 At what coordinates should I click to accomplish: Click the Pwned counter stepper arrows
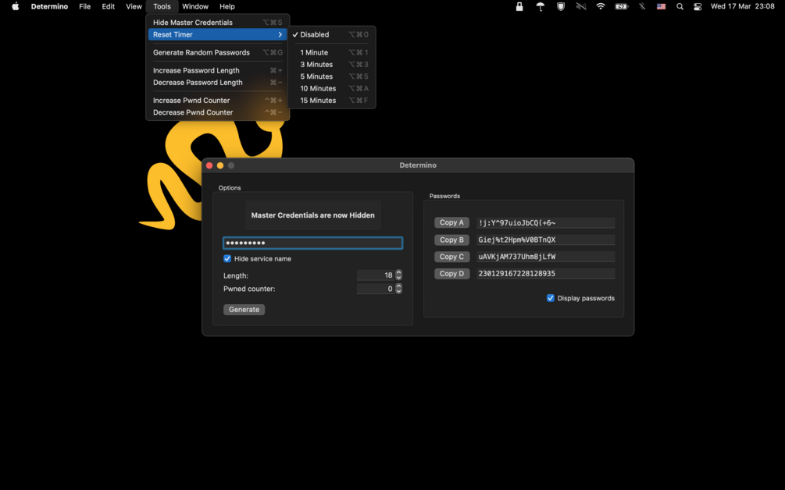(398, 289)
